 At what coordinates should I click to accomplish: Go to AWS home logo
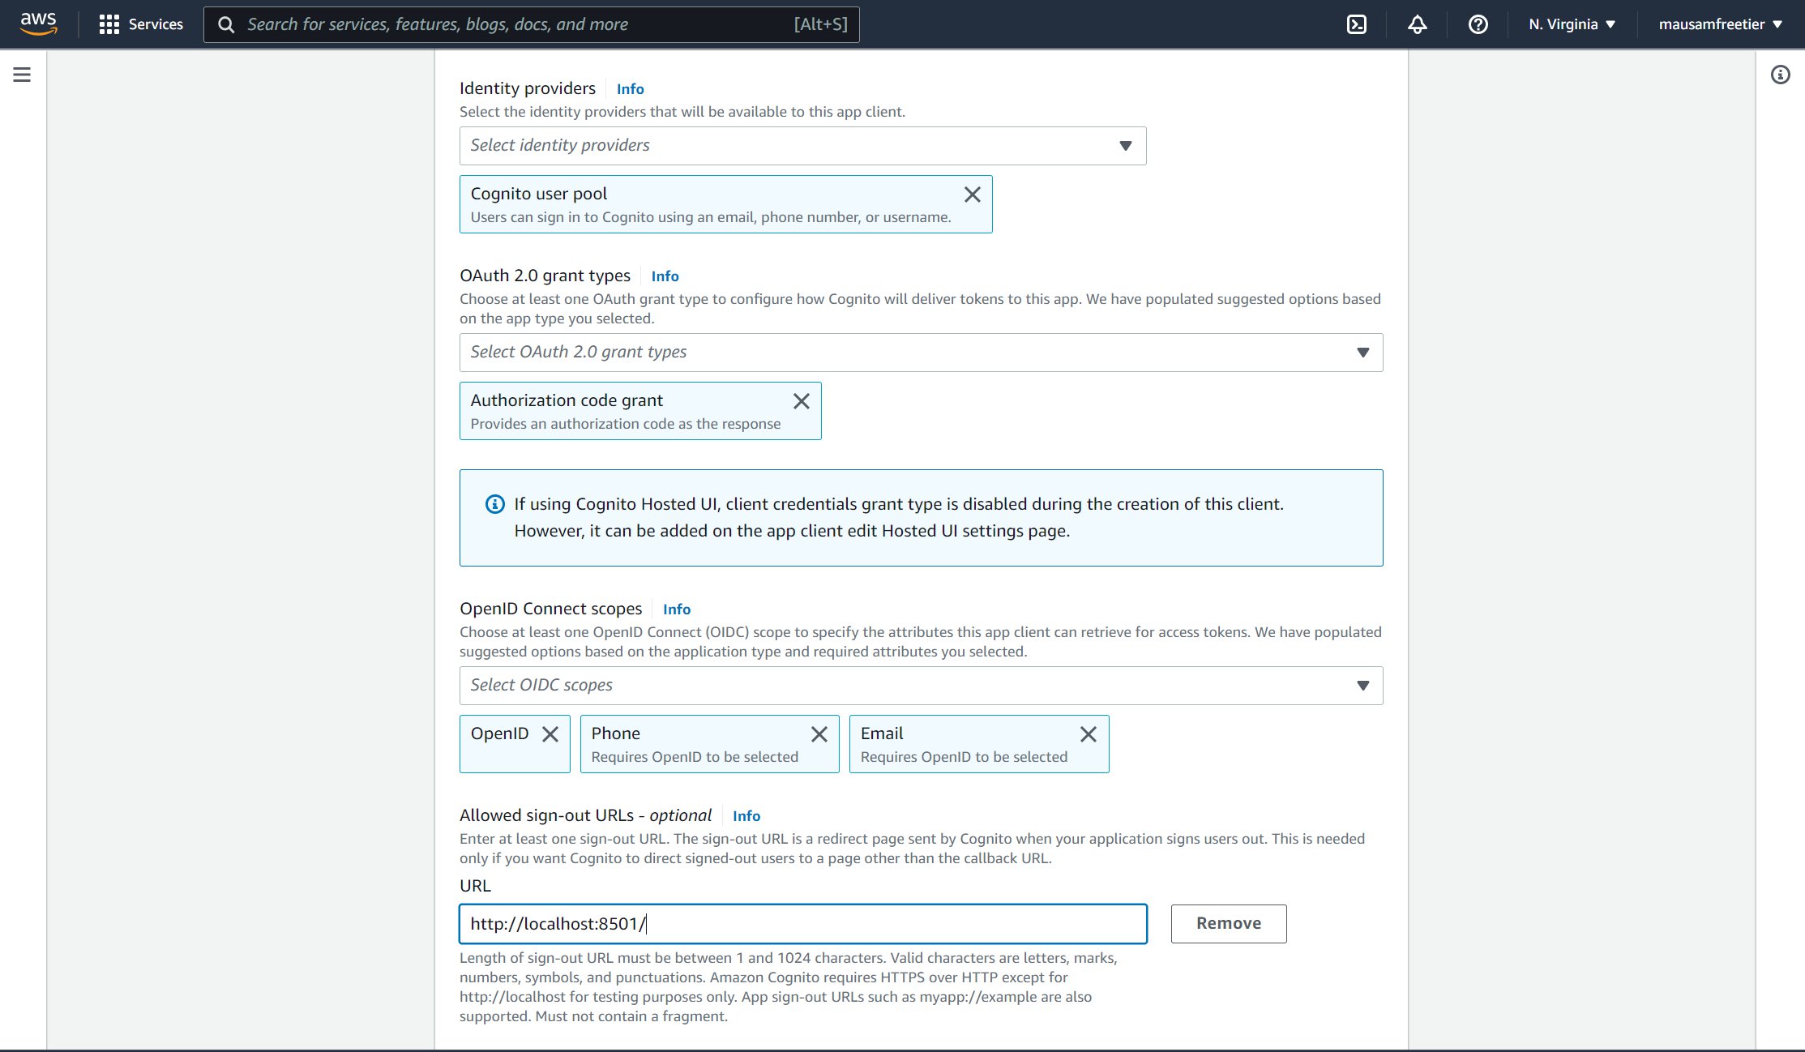pos(38,24)
